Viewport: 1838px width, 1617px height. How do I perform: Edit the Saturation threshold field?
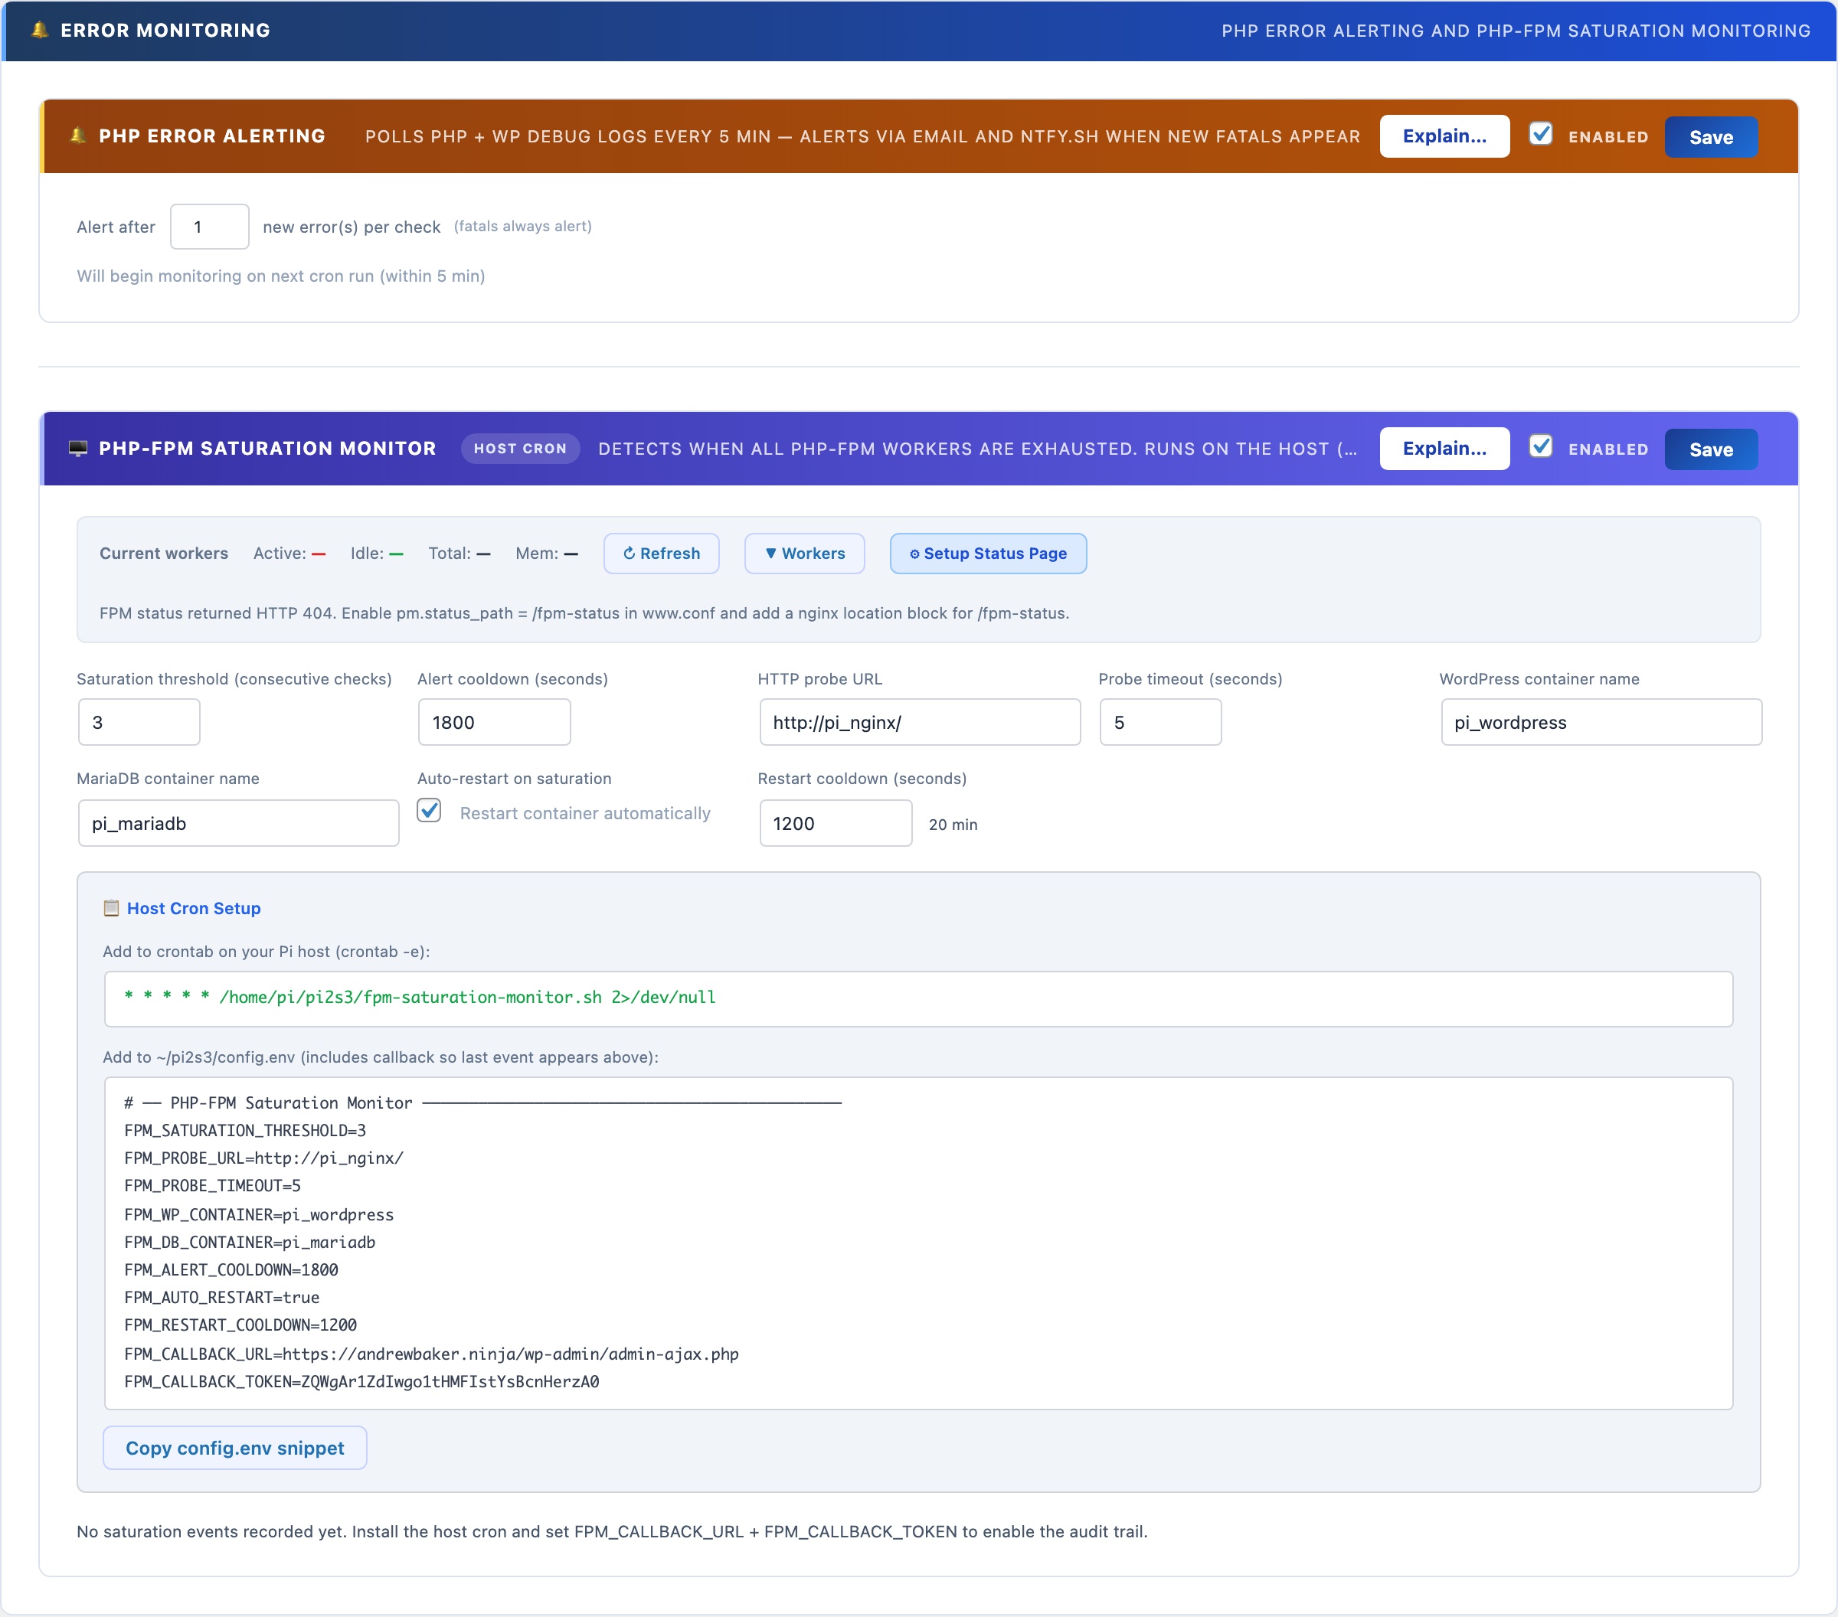tap(139, 722)
